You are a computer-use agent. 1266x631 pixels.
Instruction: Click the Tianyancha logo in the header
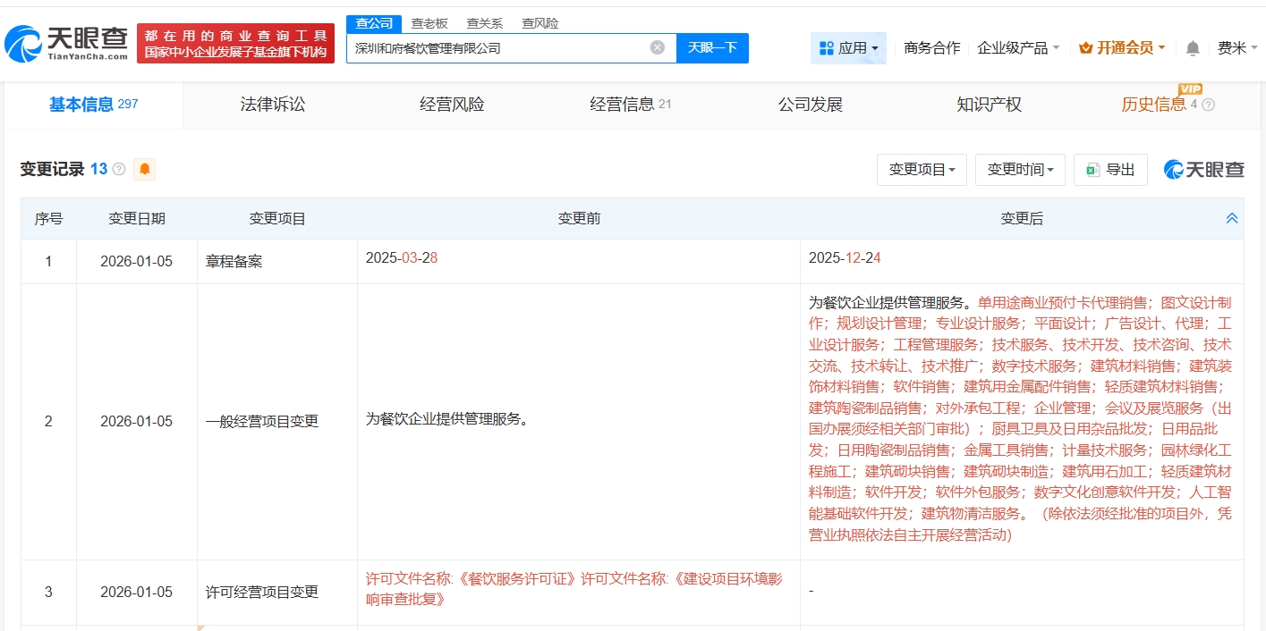[67, 43]
